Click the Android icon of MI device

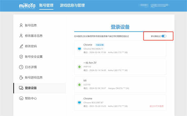[x=79, y=85]
